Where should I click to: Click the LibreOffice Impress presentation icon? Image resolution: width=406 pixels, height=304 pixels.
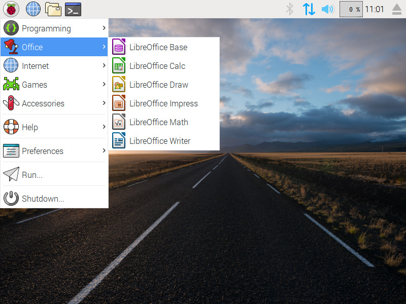coord(119,103)
